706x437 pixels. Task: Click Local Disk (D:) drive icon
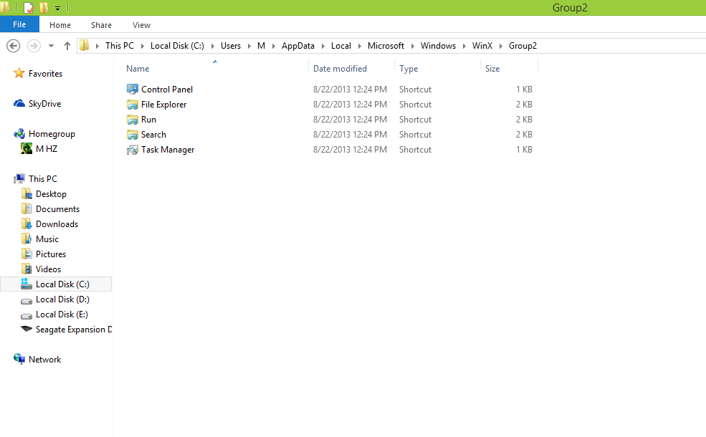click(x=27, y=300)
